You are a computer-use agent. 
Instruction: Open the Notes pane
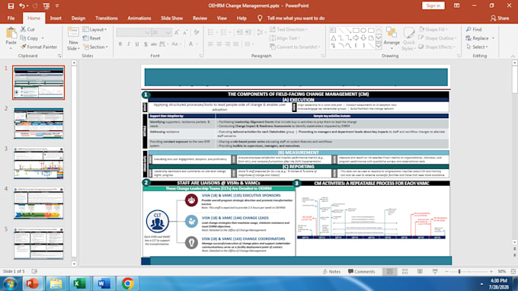pos(331,271)
